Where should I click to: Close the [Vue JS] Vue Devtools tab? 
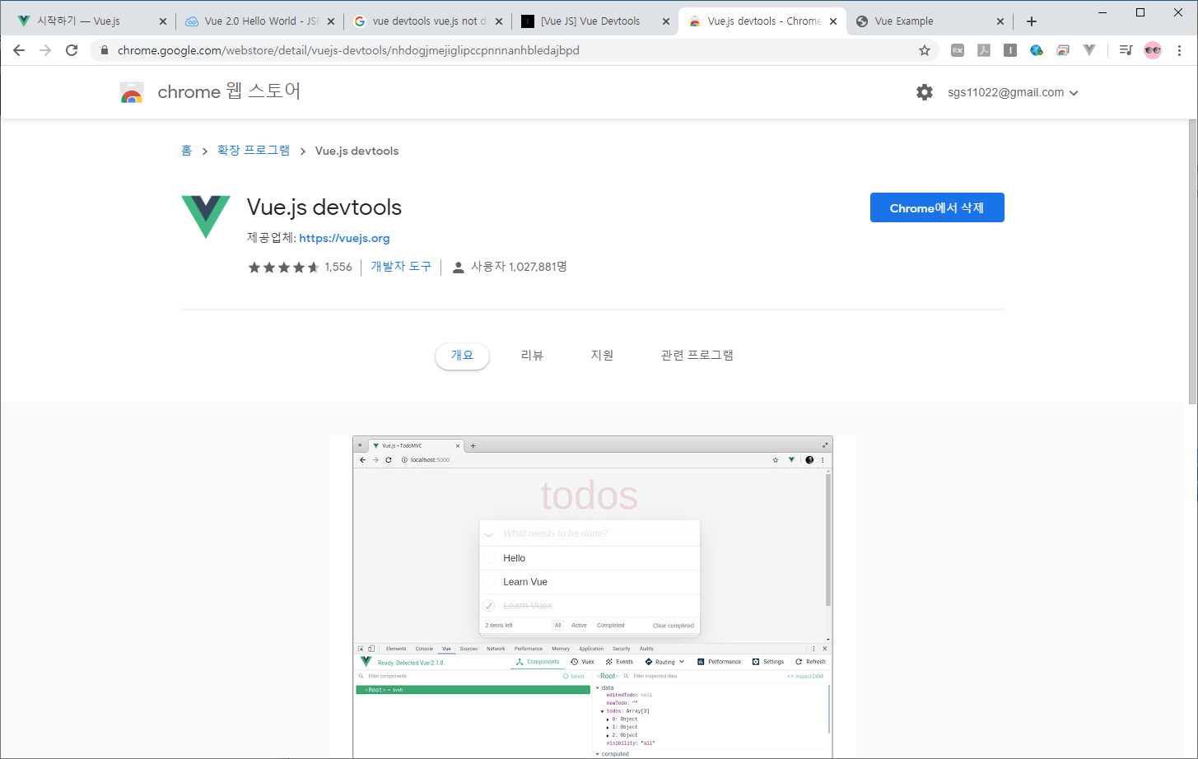666,21
